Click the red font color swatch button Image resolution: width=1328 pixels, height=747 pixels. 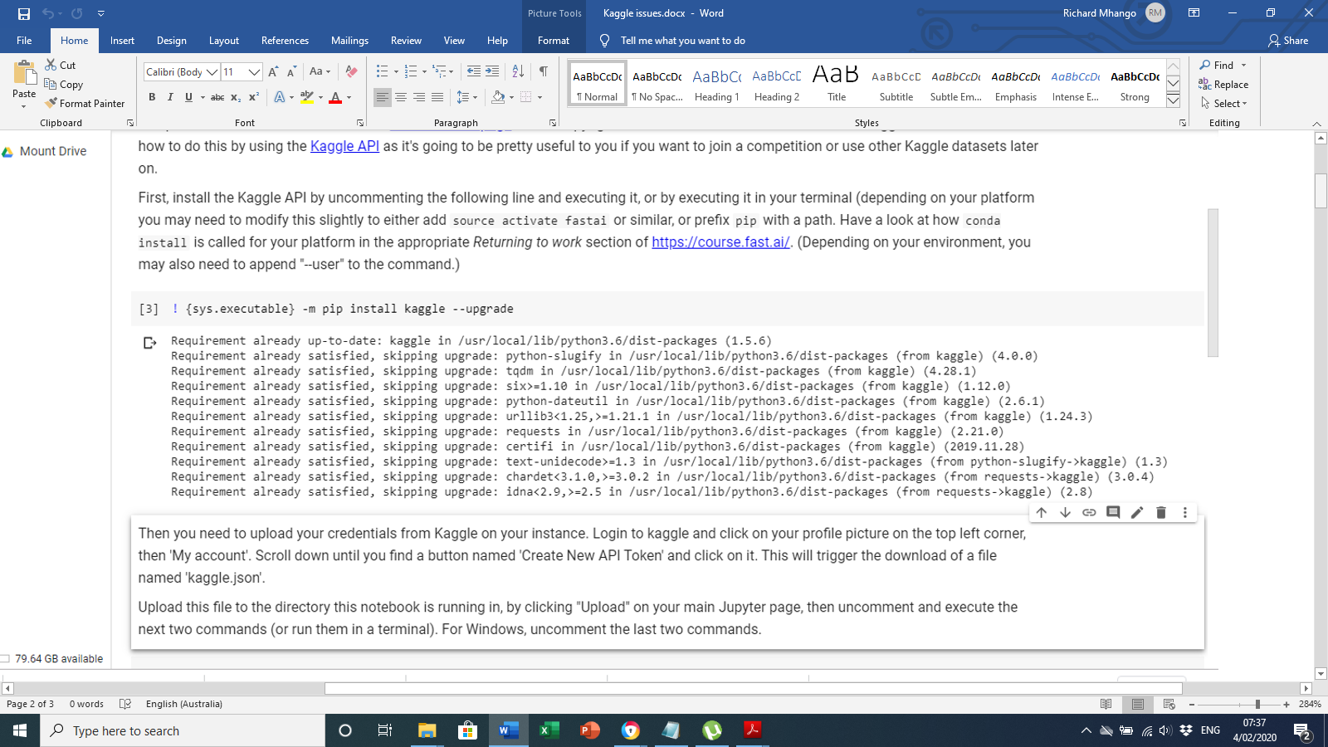(x=335, y=97)
